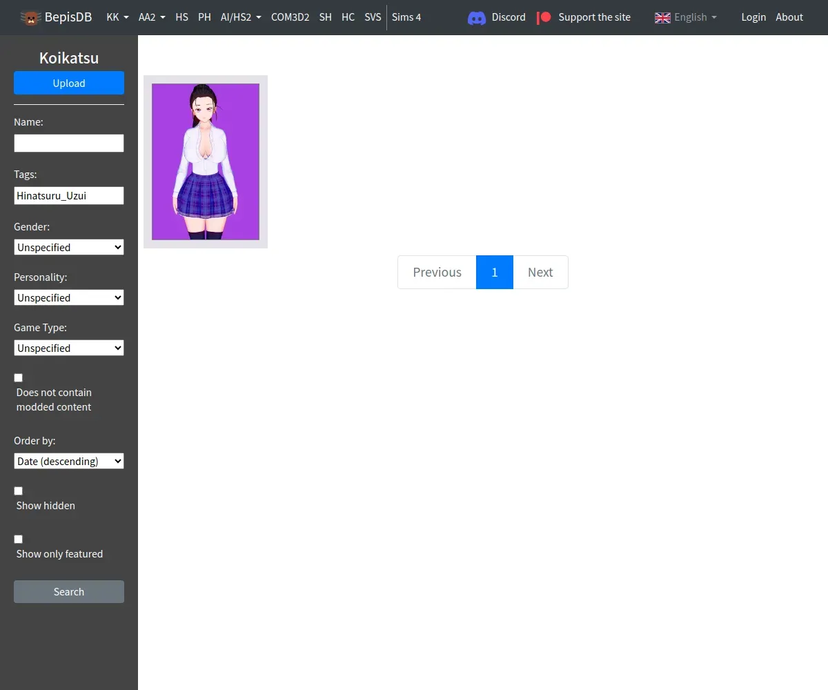Click the Koikatsu sidebar heading
Screen dimensions: 828x690
69,58
